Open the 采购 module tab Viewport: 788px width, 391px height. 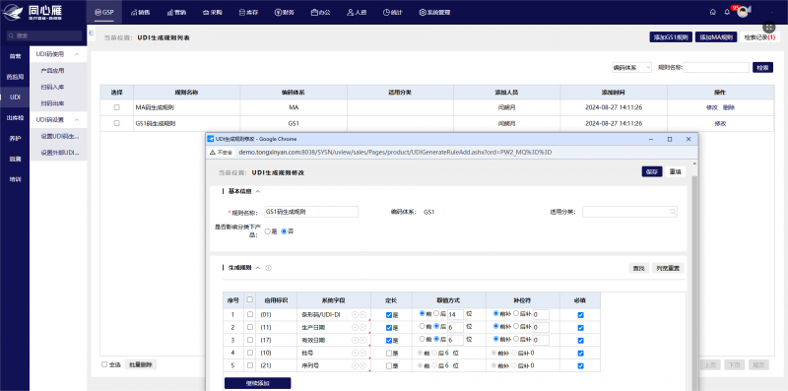point(212,12)
